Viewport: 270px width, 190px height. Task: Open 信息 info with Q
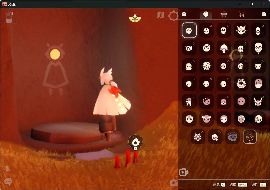pyautogui.click(x=219, y=184)
